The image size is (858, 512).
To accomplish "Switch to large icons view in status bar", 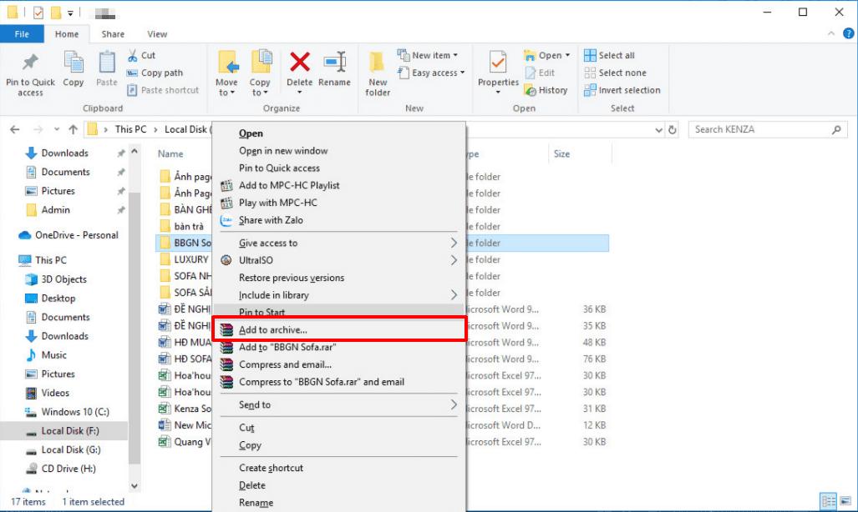I will (845, 500).
